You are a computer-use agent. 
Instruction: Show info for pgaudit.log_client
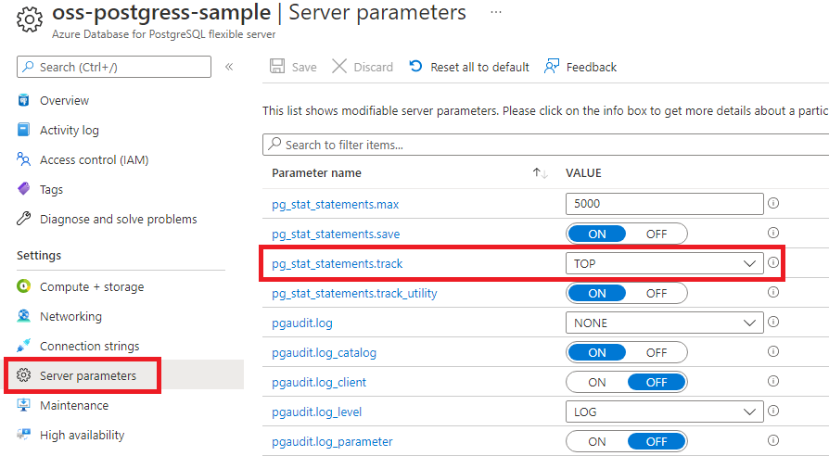pos(773,380)
